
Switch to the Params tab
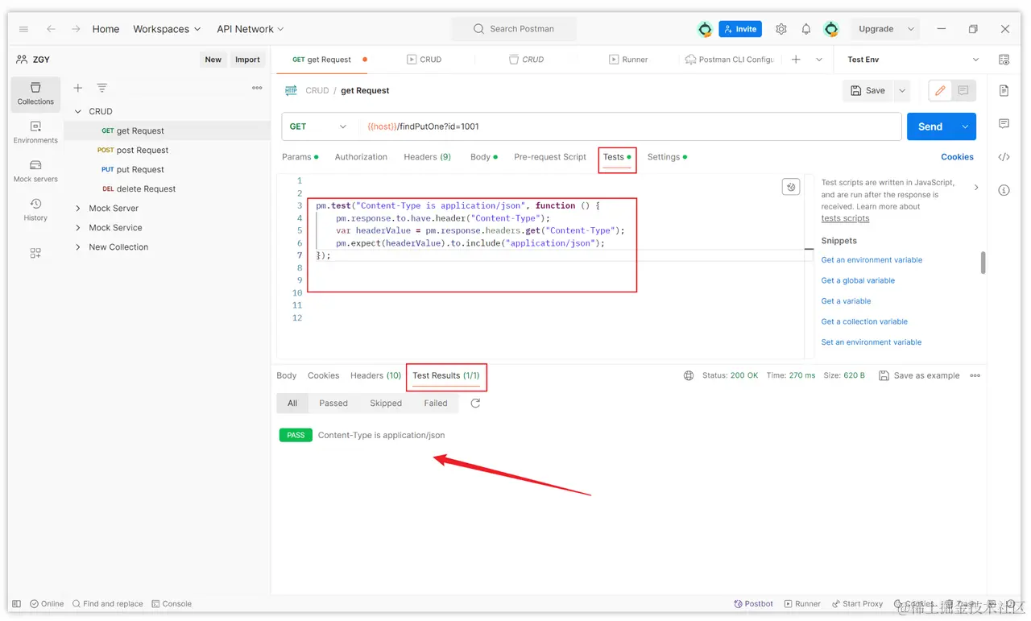(x=300, y=157)
